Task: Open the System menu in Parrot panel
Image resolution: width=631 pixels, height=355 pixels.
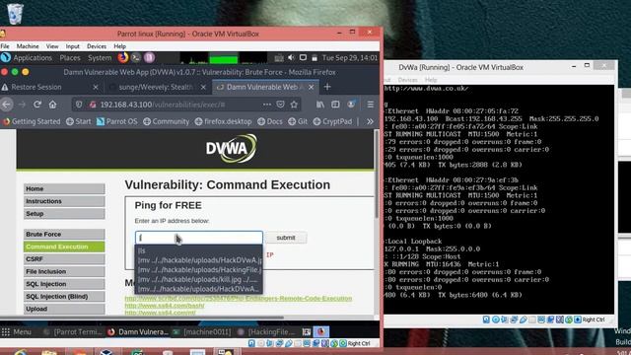Action: [x=100, y=58]
